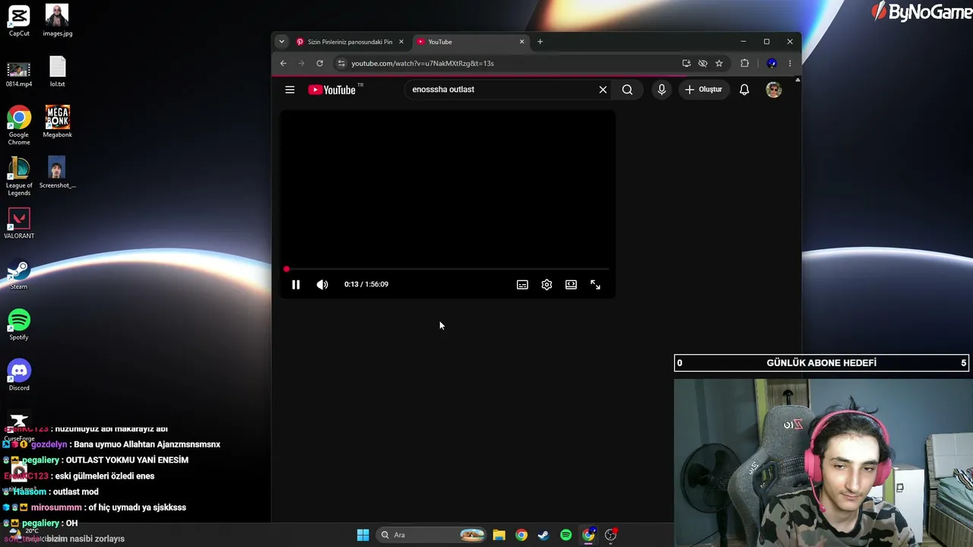Open first Chrome icon on the taskbar
973x547 pixels.
point(521,535)
